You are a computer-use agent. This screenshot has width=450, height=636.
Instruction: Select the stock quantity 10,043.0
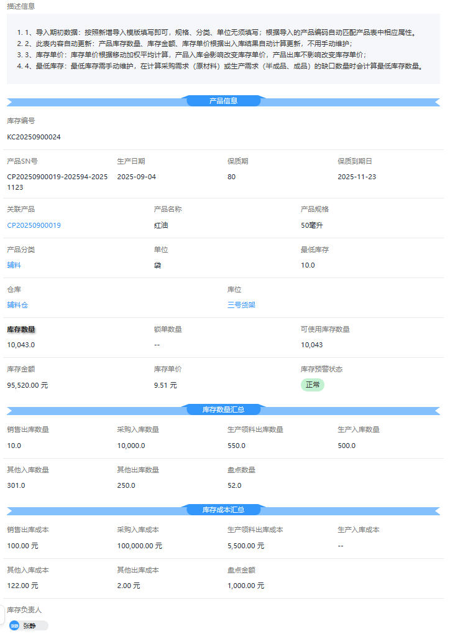coord(21,345)
